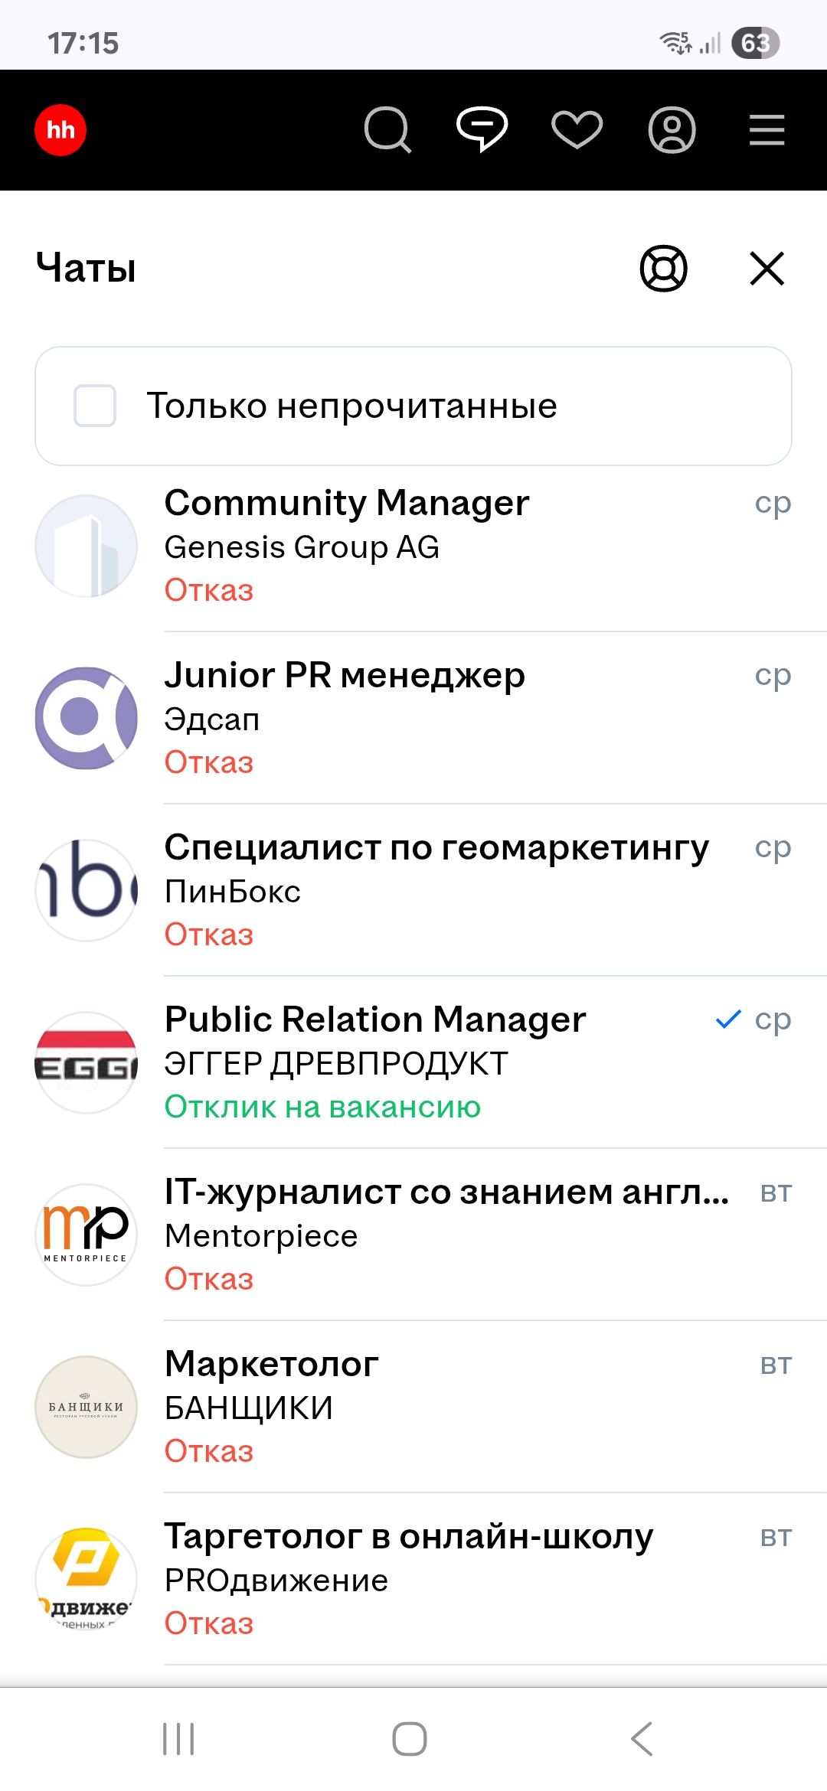The width and height of the screenshot is (827, 1791).
Task: Tap the Genesis Group AG avatar
Action: coord(87,546)
